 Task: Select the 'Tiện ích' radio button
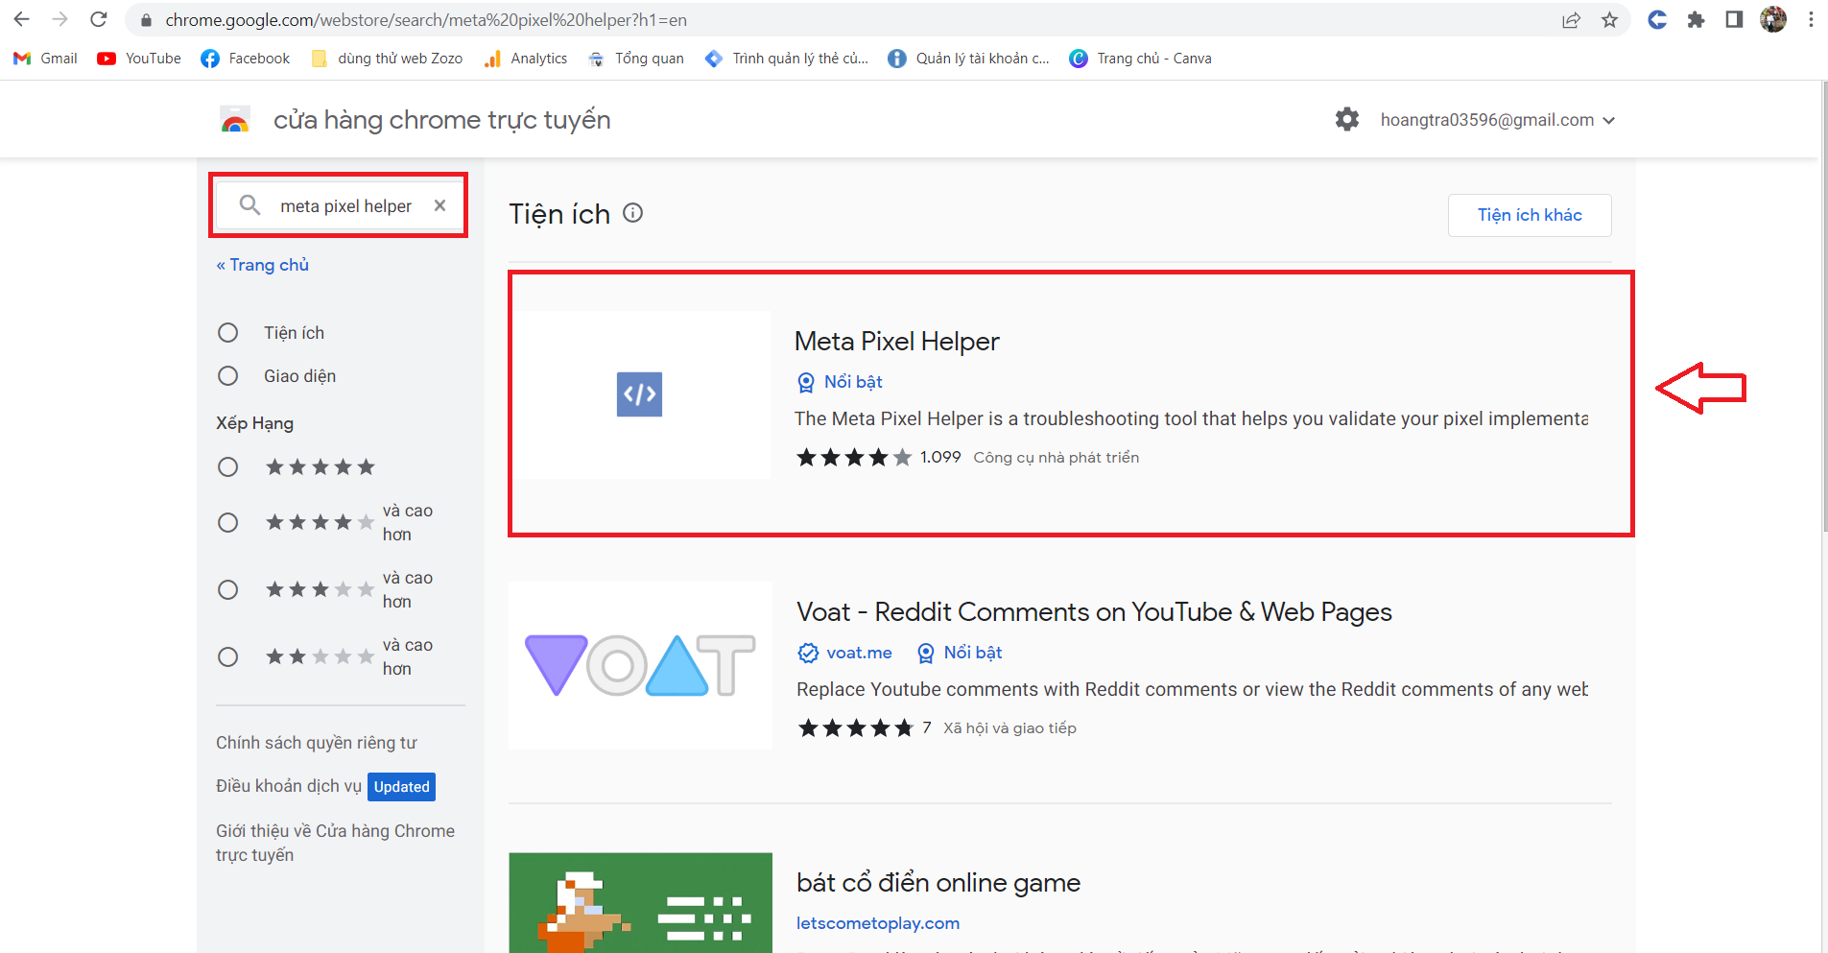pyautogui.click(x=227, y=332)
